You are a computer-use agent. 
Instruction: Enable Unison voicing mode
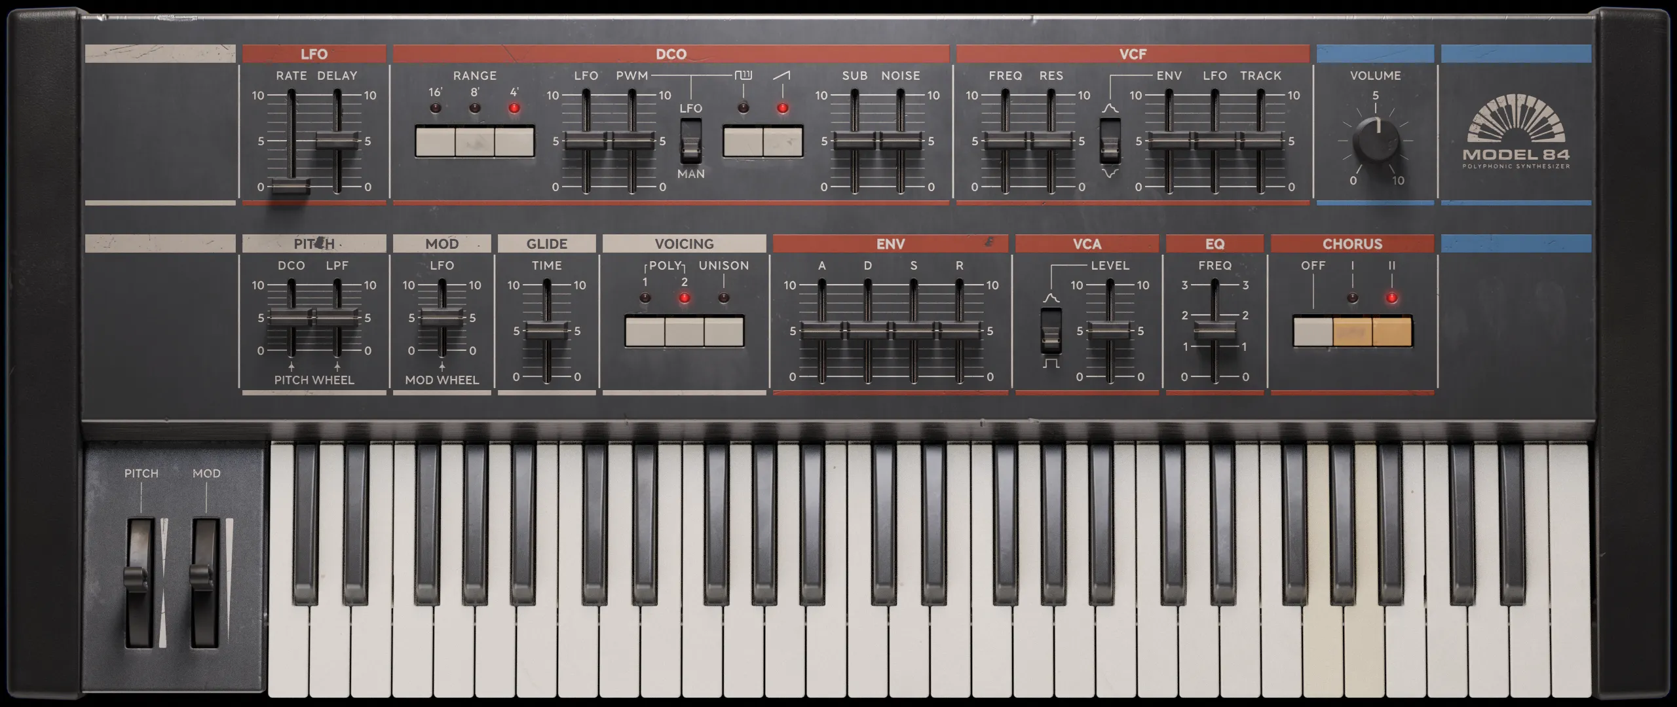click(724, 331)
